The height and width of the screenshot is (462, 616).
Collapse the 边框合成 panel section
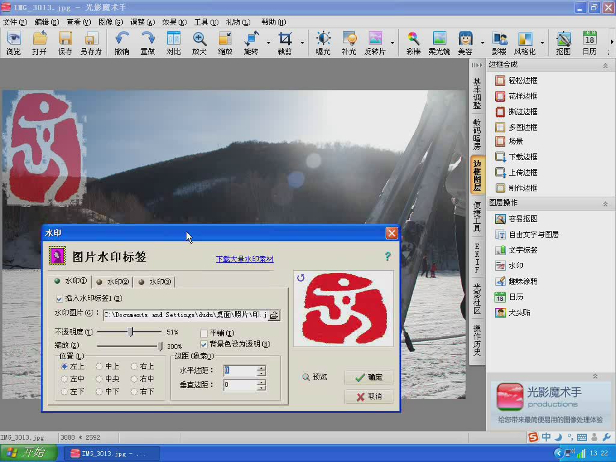[605, 66]
